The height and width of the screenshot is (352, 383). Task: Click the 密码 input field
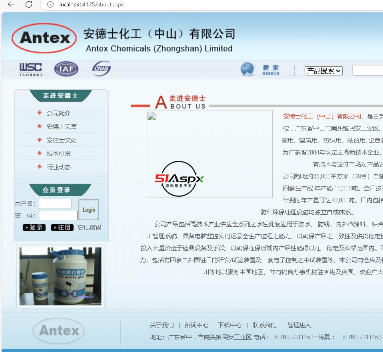(58, 216)
